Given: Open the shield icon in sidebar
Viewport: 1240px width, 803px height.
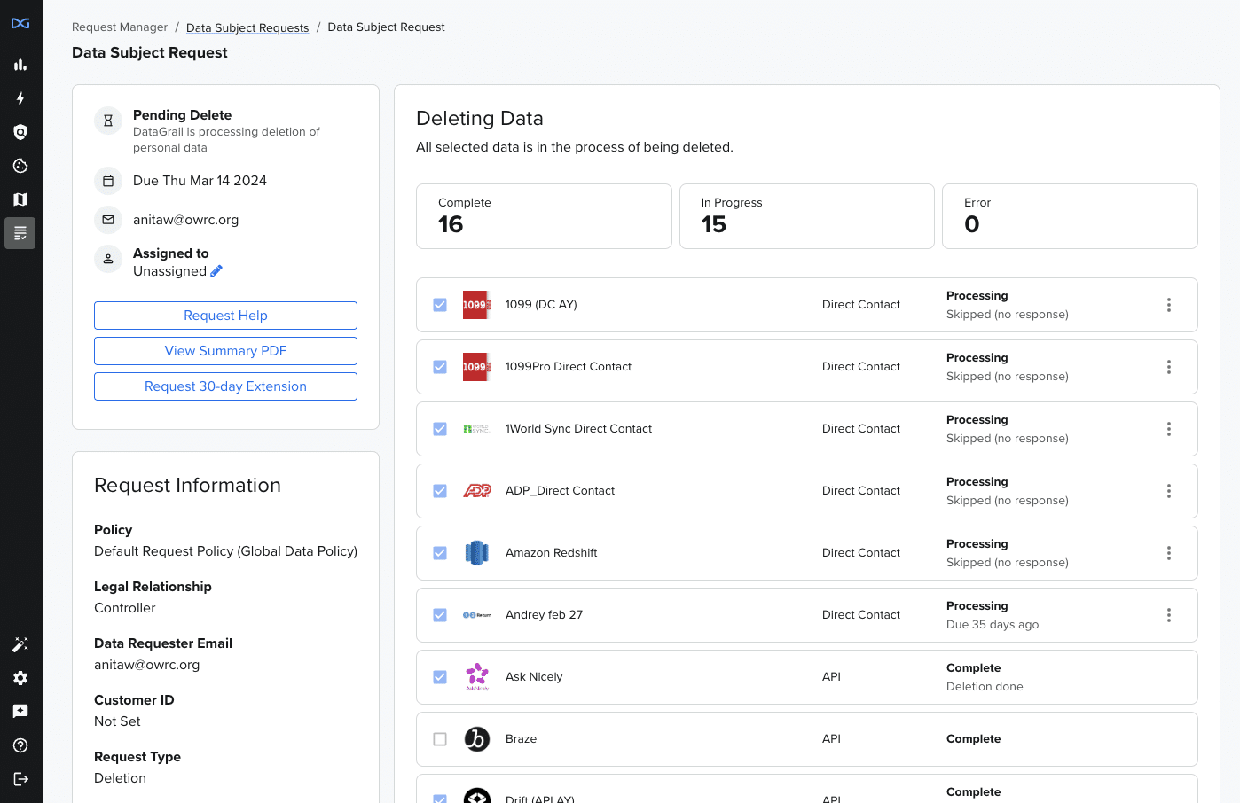Looking at the screenshot, I should coord(20,132).
